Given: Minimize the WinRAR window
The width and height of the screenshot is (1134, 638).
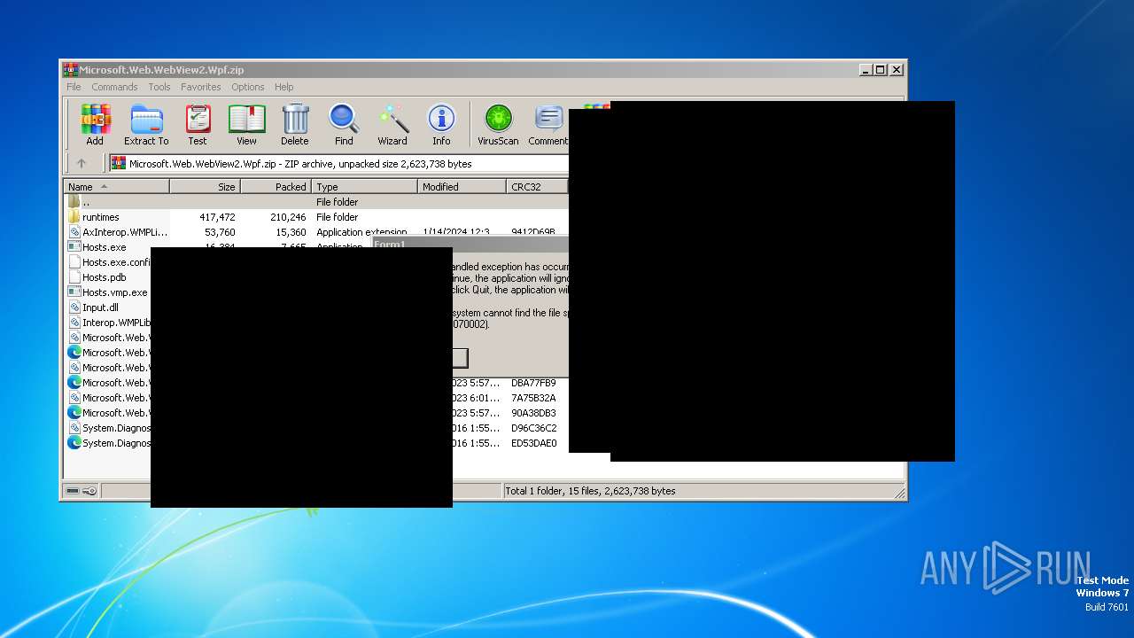Looking at the screenshot, I should point(866,69).
